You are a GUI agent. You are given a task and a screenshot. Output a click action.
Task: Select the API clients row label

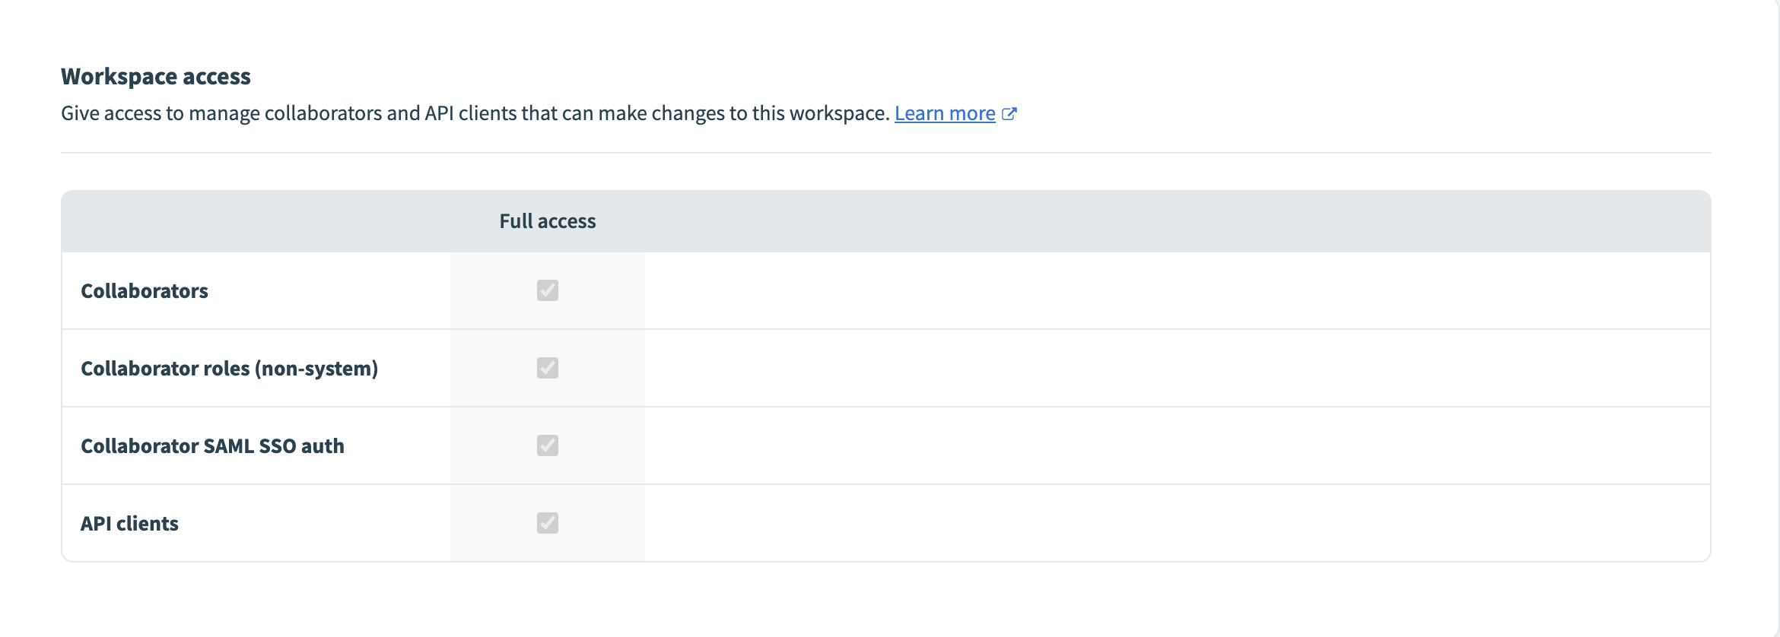point(129,524)
